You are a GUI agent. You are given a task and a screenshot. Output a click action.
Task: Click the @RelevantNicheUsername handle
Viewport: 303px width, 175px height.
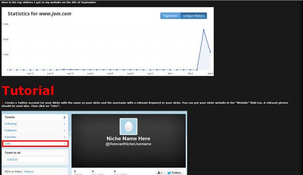click(128, 144)
